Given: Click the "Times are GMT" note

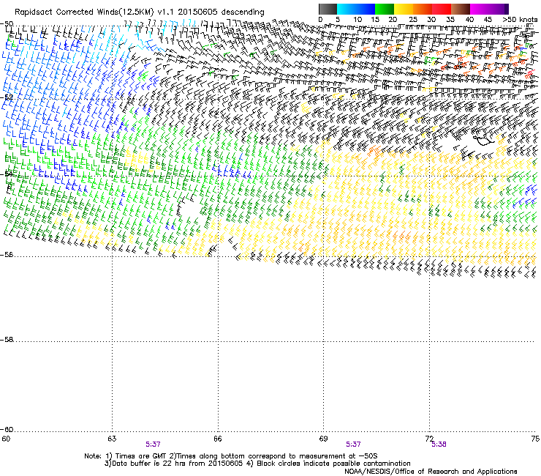Looking at the screenshot, I should (140, 456).
